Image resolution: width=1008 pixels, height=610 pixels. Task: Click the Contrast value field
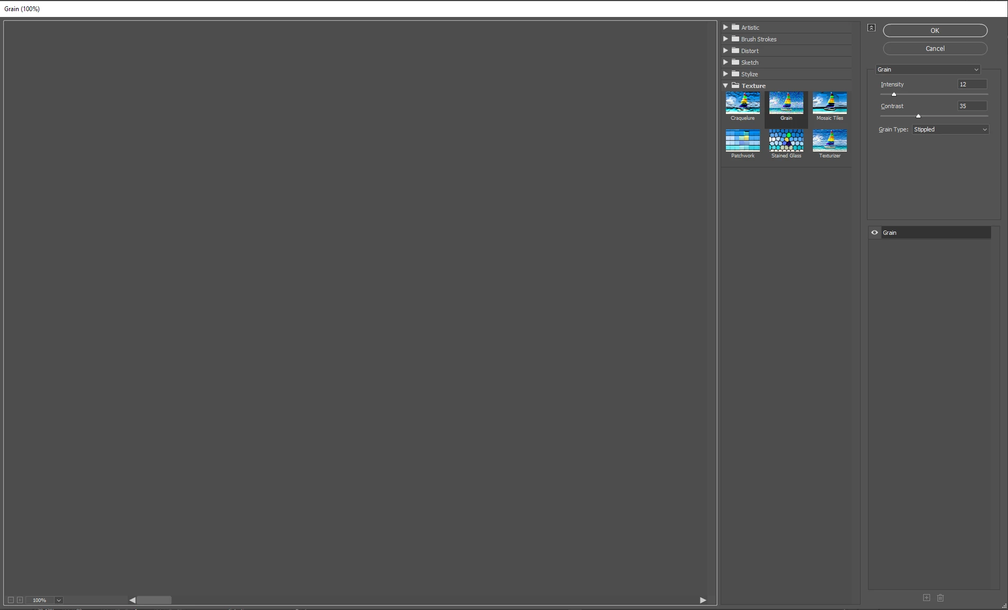point(972,106)
